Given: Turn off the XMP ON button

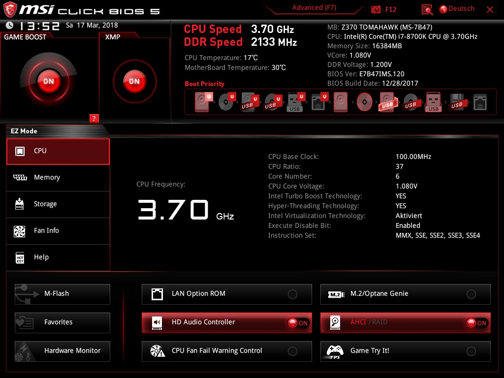Looking at the screenshot, I should tap(134, 81).
